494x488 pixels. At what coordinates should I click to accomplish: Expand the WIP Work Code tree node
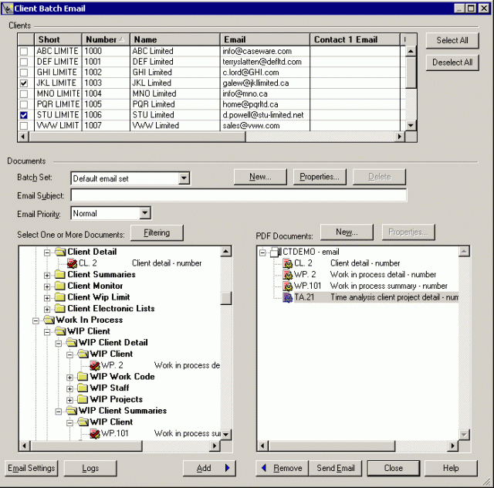[70, 377]
